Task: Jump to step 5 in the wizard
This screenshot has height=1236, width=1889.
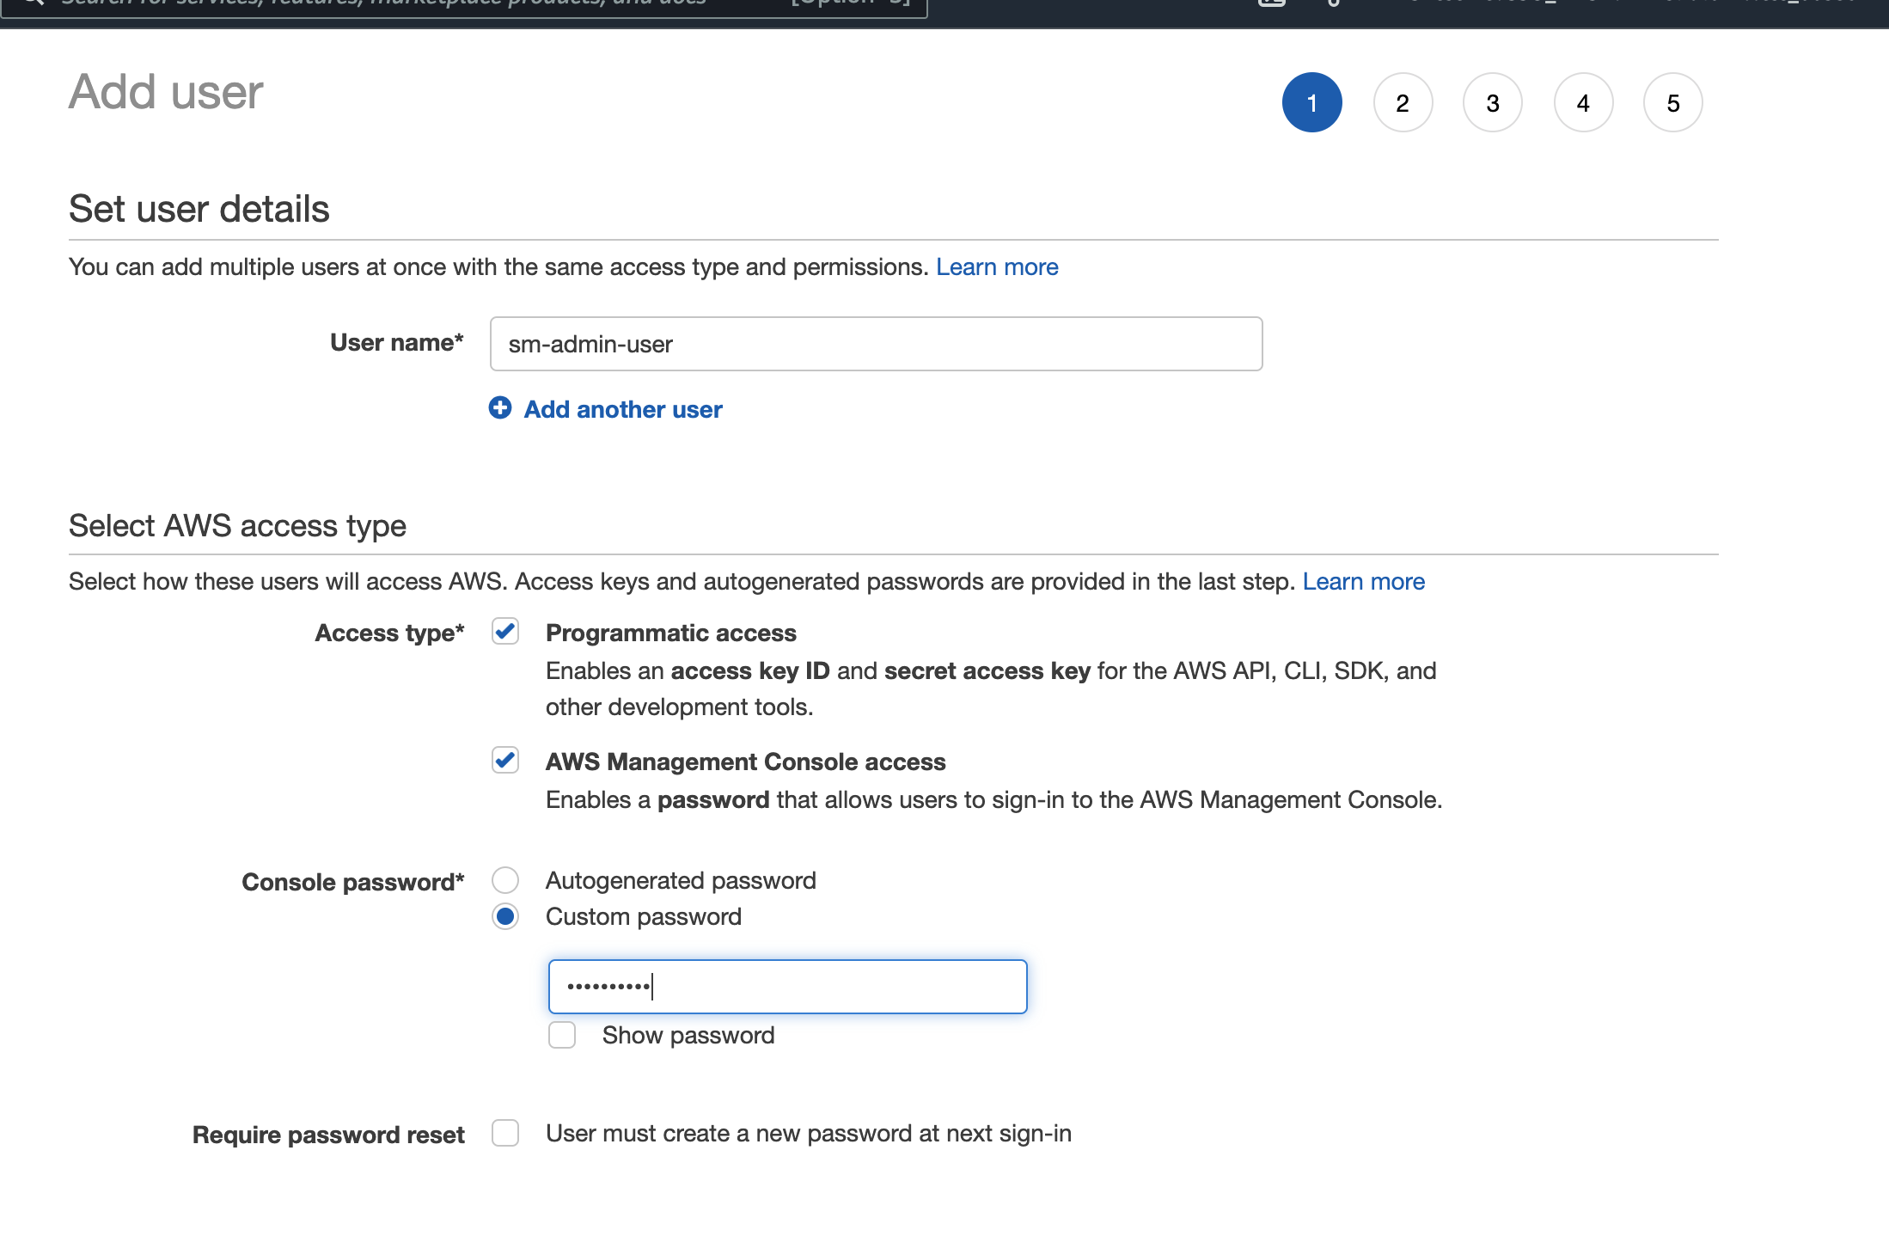Action: [1673, 102]
